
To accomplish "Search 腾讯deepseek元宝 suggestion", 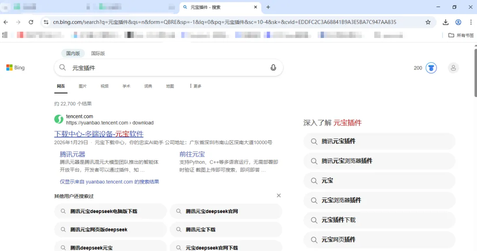I will (110, 247).
